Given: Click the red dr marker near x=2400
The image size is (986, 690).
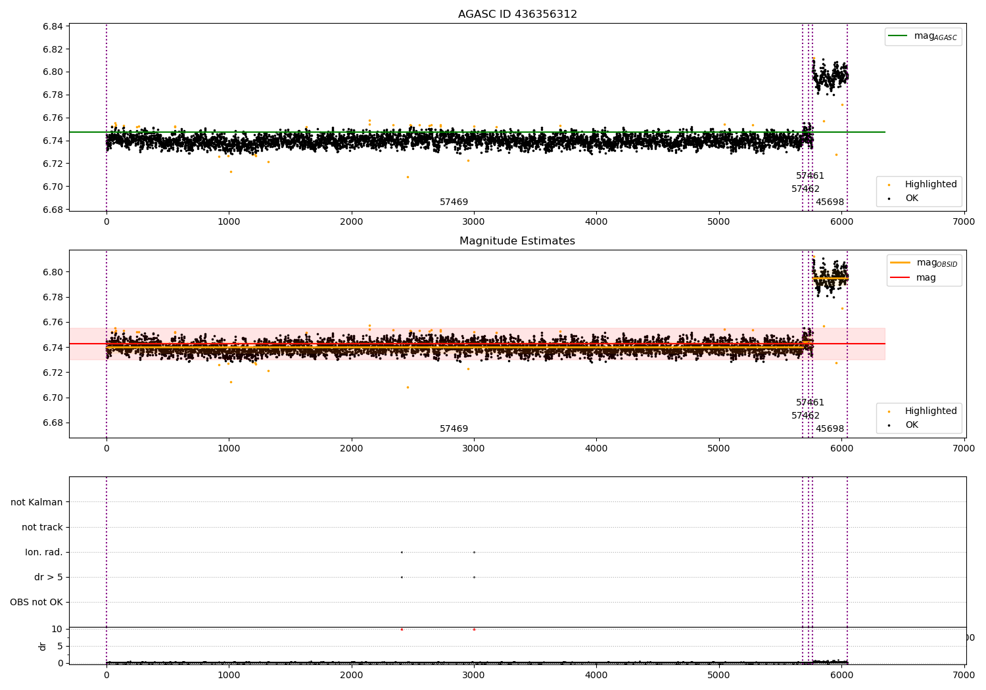Looking at the screenshot, I should [402, 629].
